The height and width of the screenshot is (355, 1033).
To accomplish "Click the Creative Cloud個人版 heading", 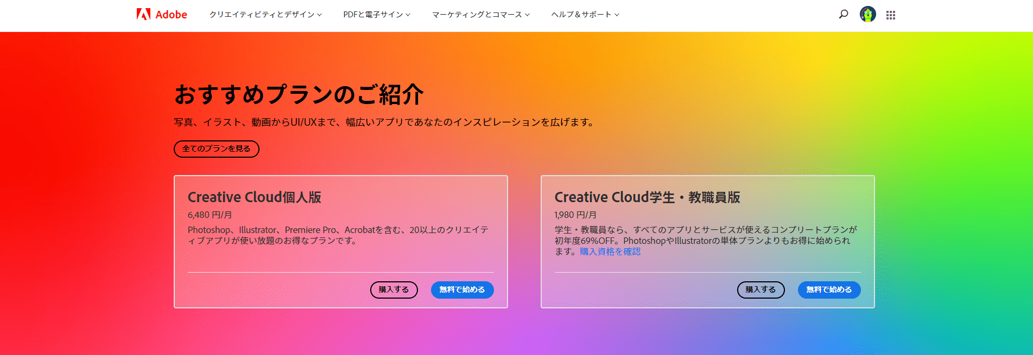I will (255, 197).
